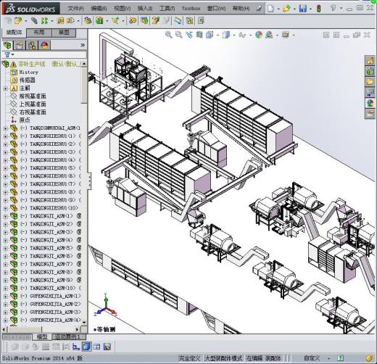Open the PropertyManager tab icon
This screenshot has height=364, width=377.
(20, 45)
